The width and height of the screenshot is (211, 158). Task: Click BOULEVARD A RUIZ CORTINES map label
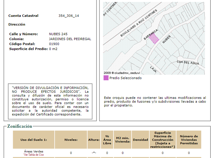tap(139, 23)
